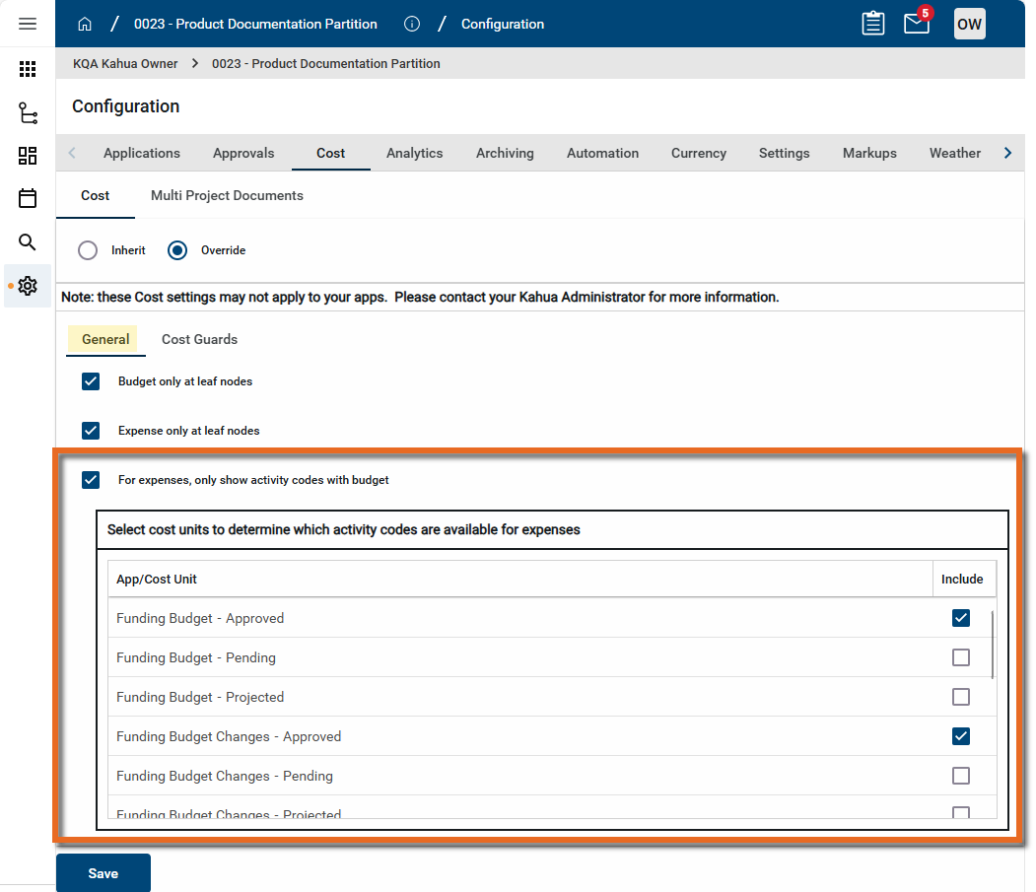
Task: Click the search magnifier icon
Action: tap(28, 241)
